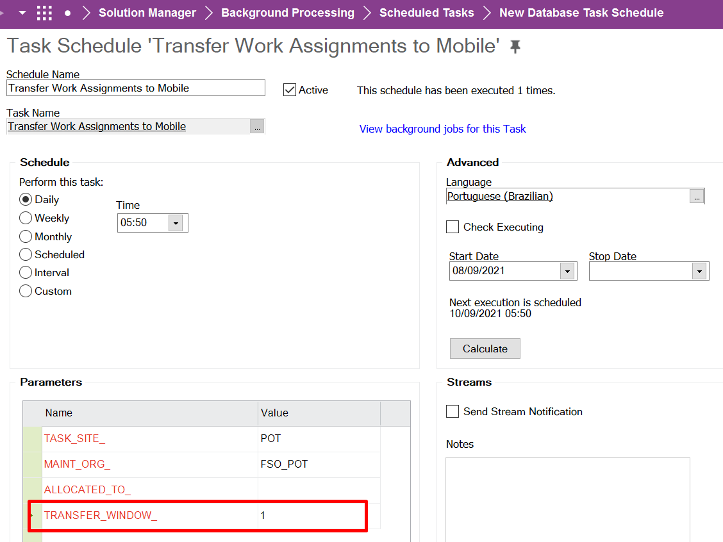Image resolution: width=723 pixels, height=542 pixels.
Task: Click the chevron before Scheduled Tasks
Action: click(367, 13)
